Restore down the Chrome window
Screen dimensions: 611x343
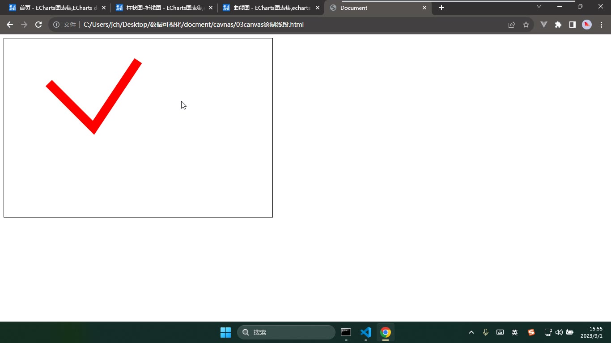[580, 6]
